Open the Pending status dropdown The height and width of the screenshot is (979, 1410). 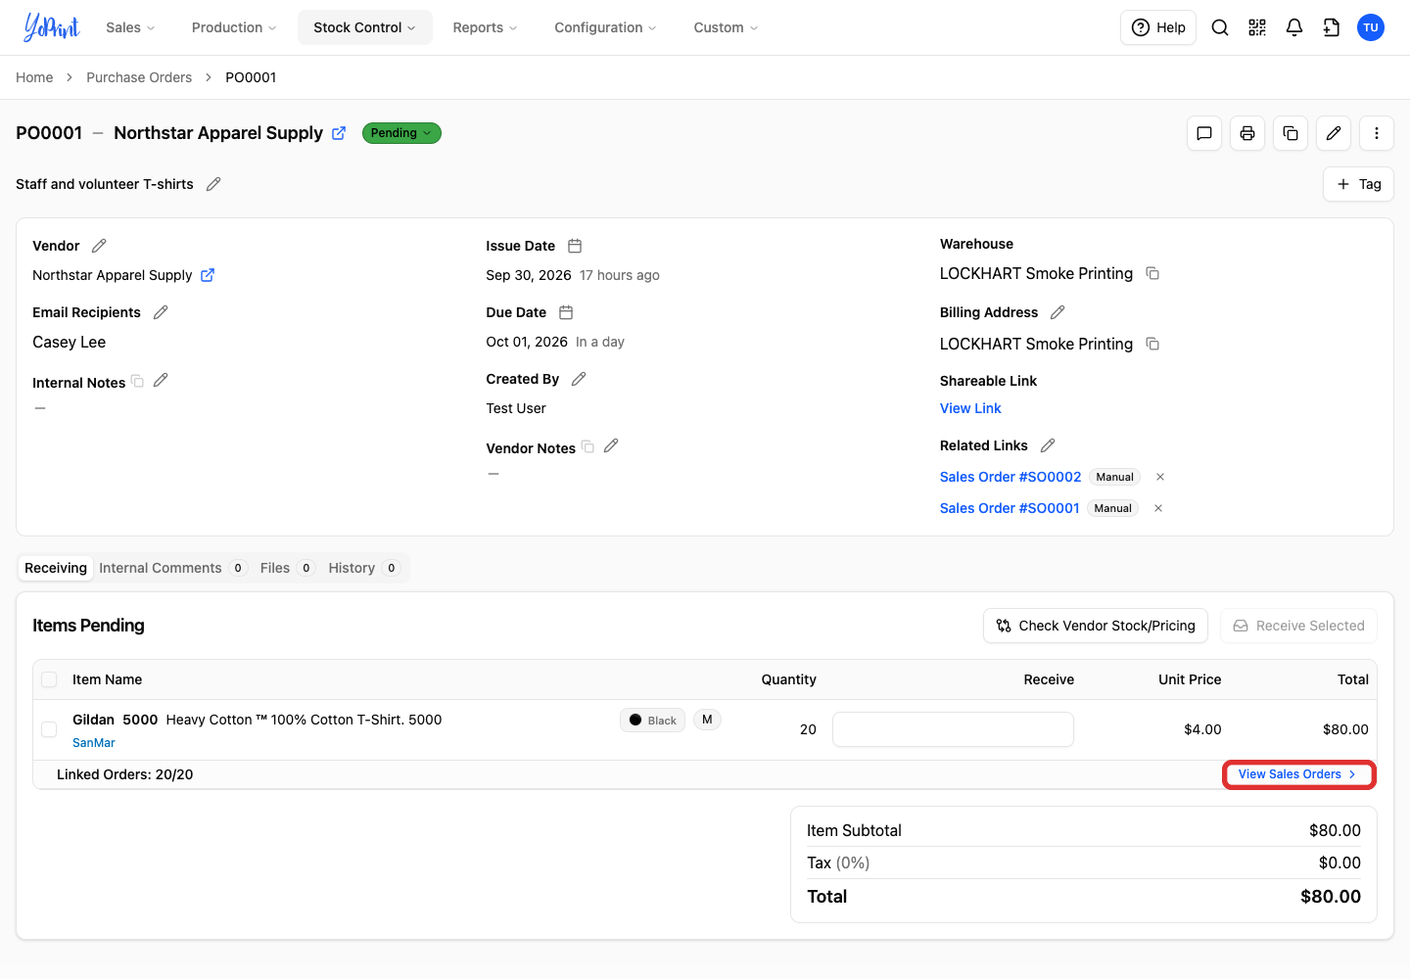401,133
